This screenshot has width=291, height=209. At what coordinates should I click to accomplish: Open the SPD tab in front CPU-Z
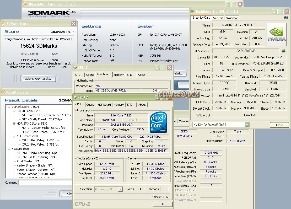click(x=130, y=105)
